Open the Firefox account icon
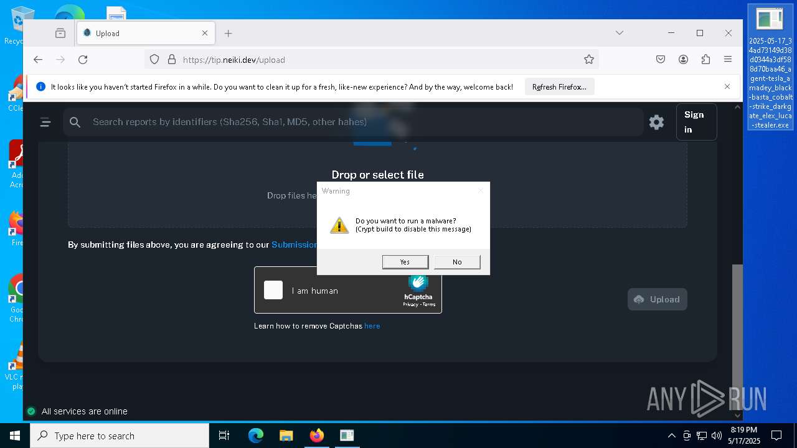797x448 pixels. pos(683,60)
